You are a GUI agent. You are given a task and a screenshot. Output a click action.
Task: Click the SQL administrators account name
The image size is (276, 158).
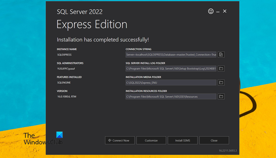point(66,68)
